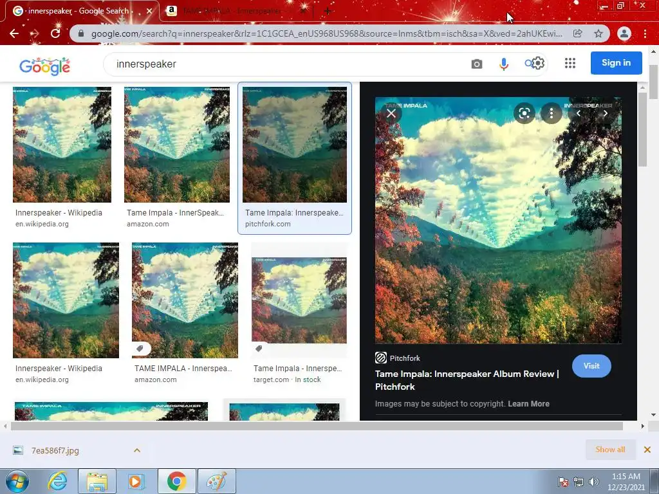
Task: Close the innerspeaker Google Search tab
Action: click(149, 11)
